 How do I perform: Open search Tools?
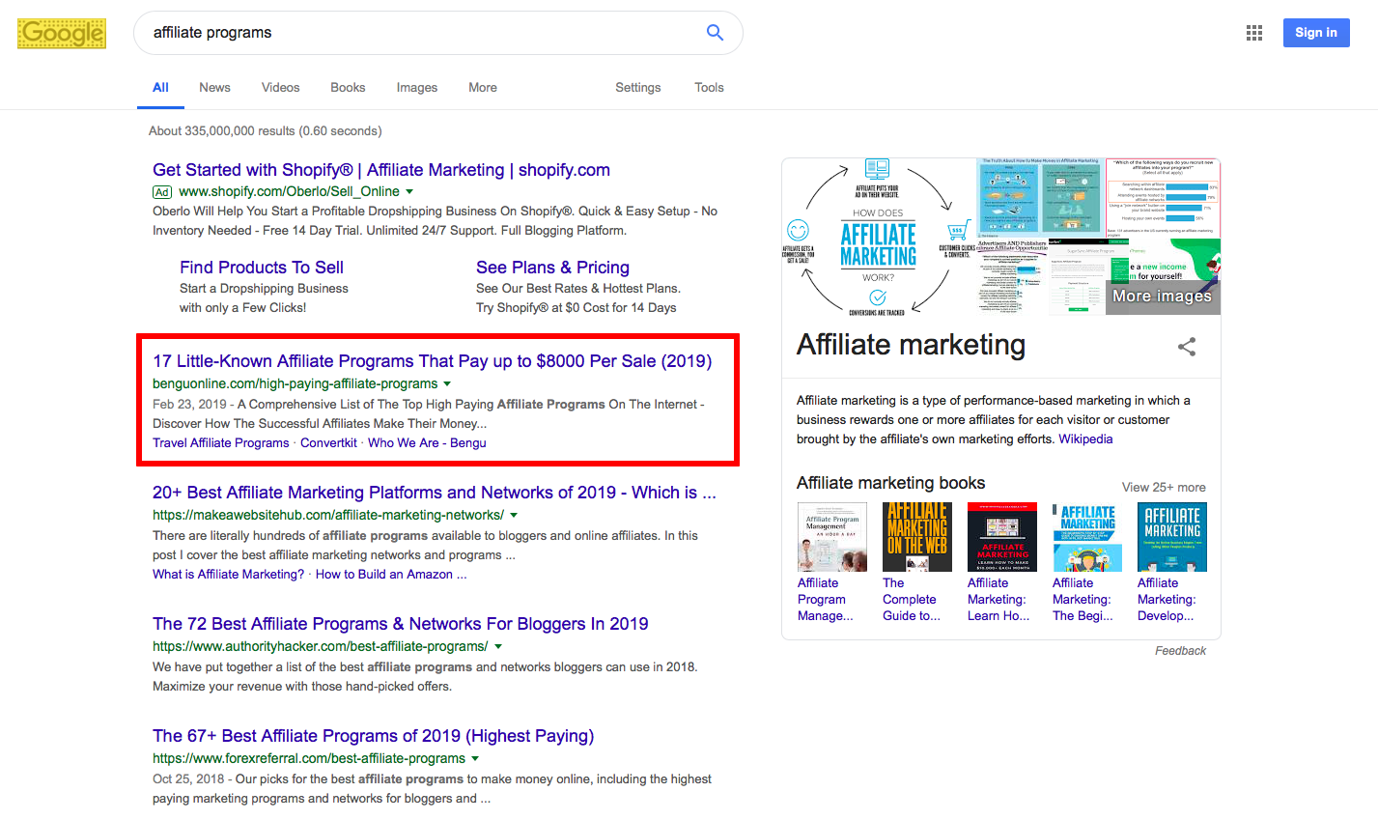click(709, 87)
